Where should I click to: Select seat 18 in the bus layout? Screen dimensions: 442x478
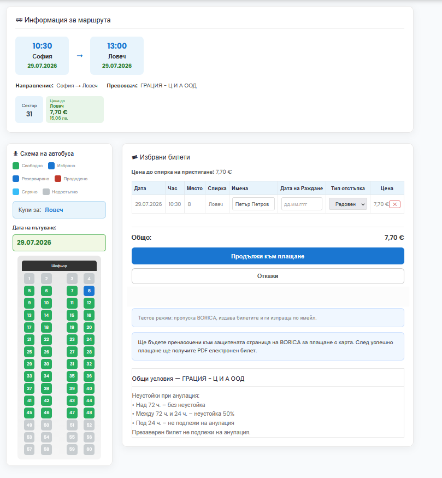pos(46,327)
